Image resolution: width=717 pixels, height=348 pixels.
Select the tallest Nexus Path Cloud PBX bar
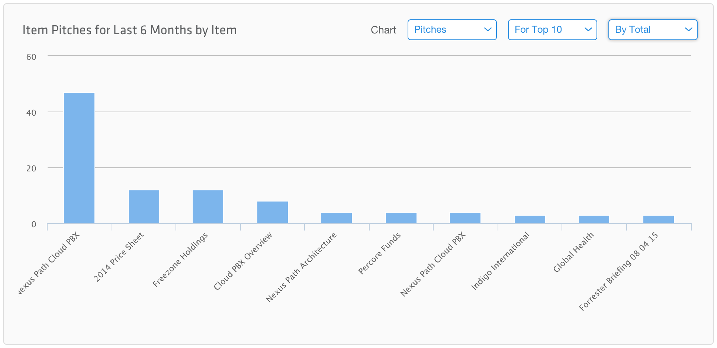(x=79, y=158)
